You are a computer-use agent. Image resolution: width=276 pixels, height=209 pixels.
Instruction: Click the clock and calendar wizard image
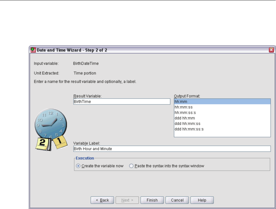(51, 130)
